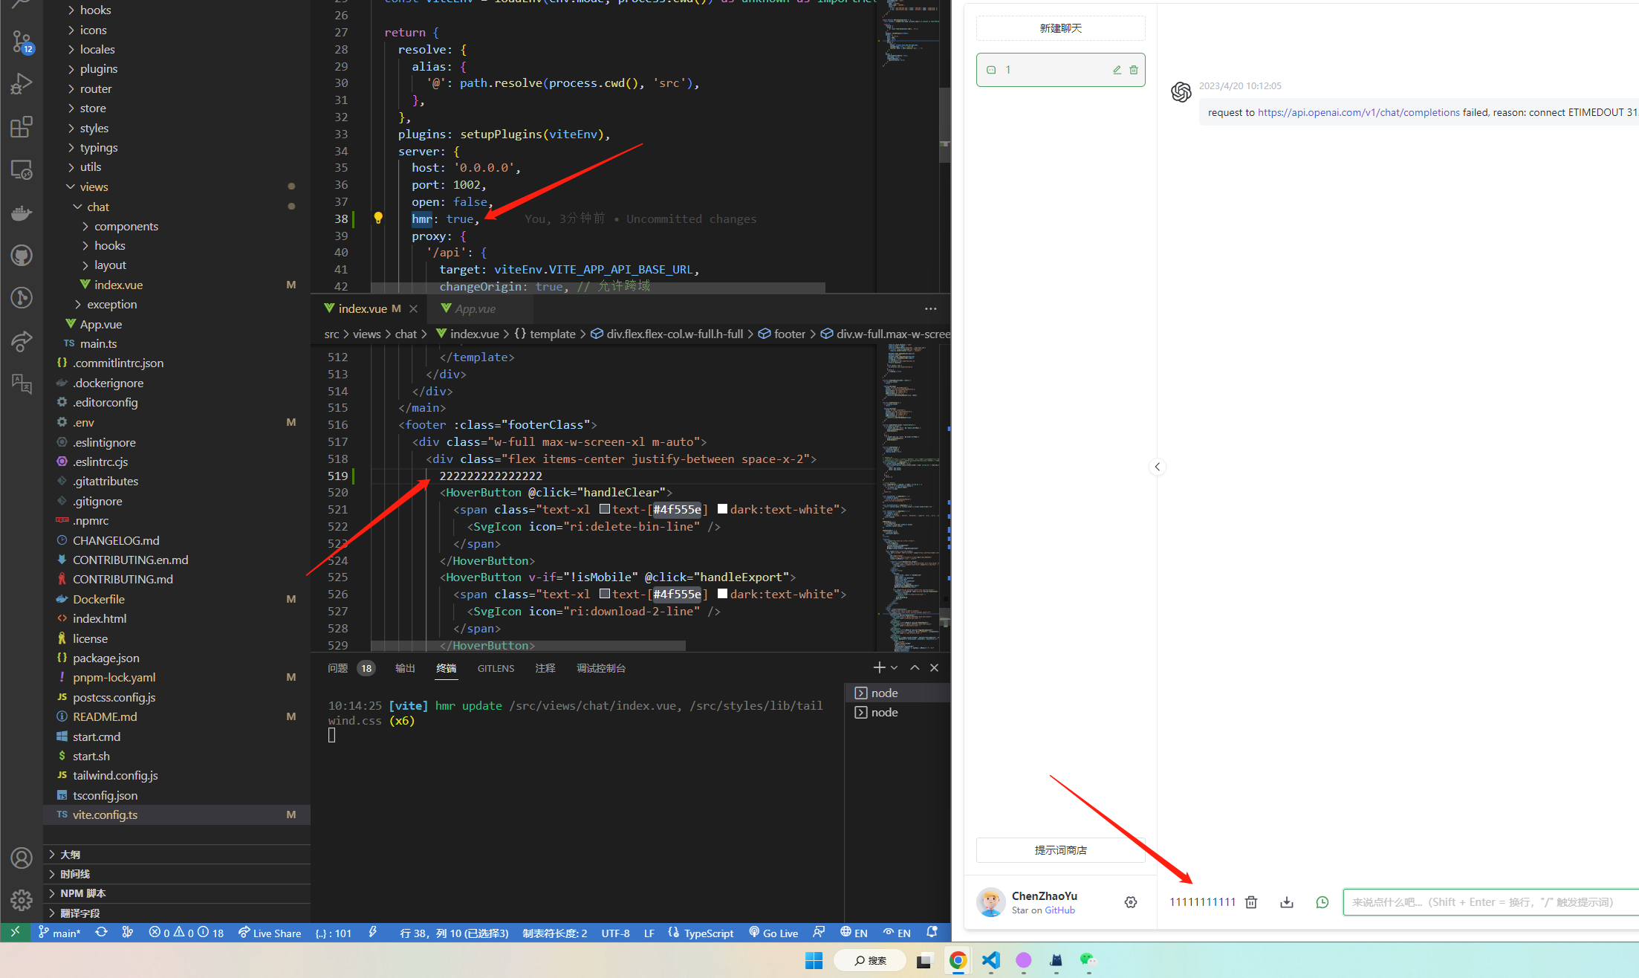This screenshot has height=978, width=1639.
Task: Click the lightbulb code action on line 38
Action: (x=378, y=218)
